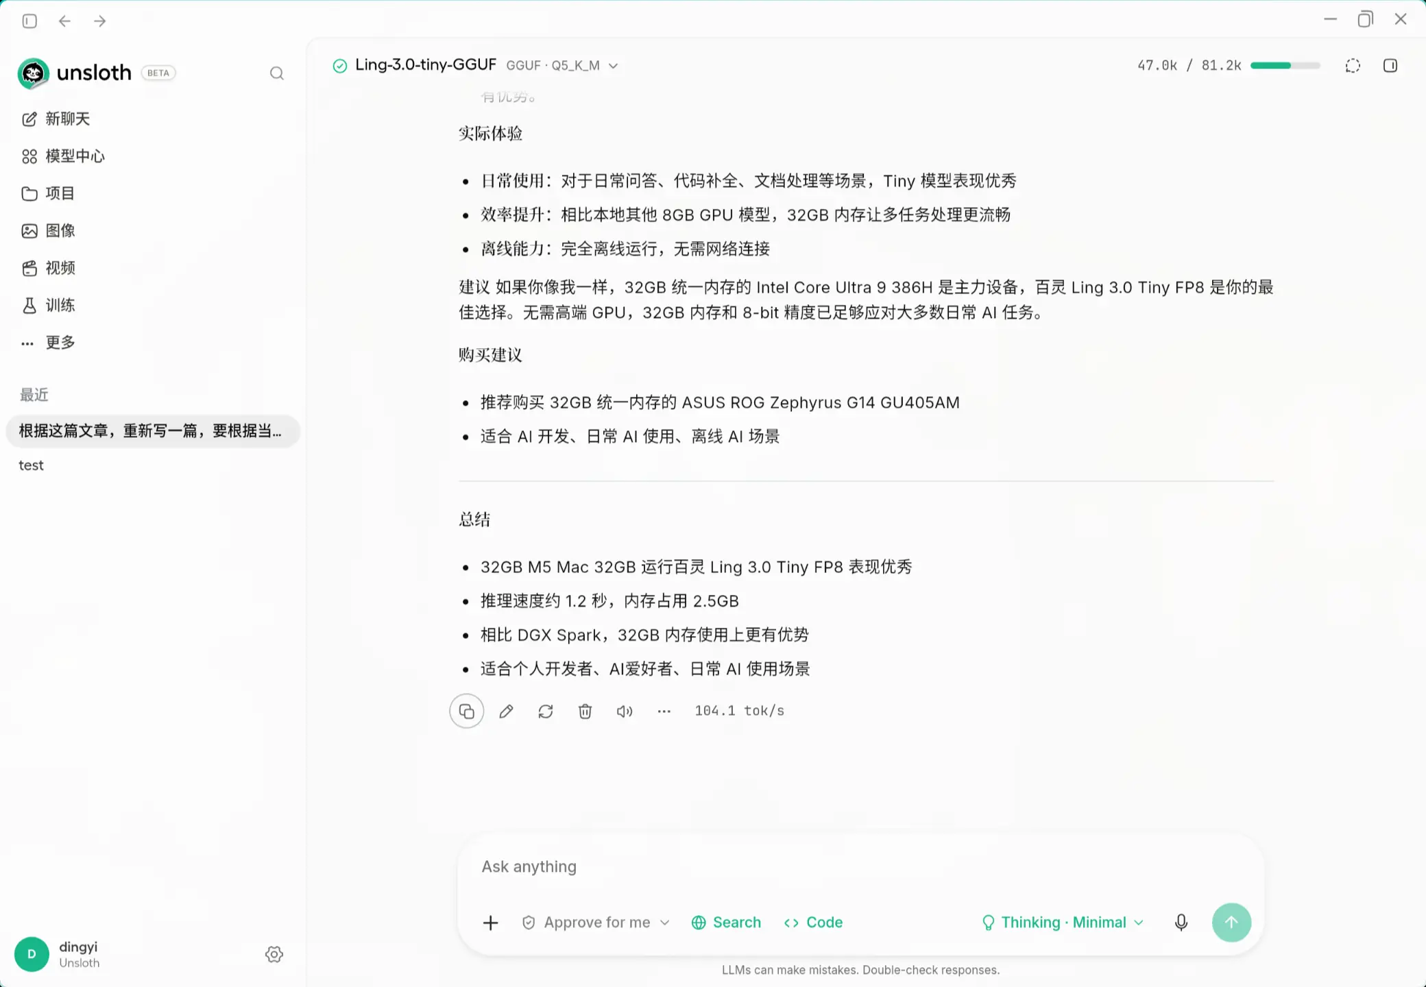Screen dimensions: 1426x987
Task: Click the context usage progress bar
Action: point(1285,66)
